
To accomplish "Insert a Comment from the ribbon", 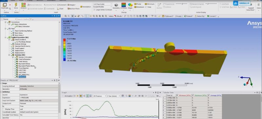I will pos(62,5).
